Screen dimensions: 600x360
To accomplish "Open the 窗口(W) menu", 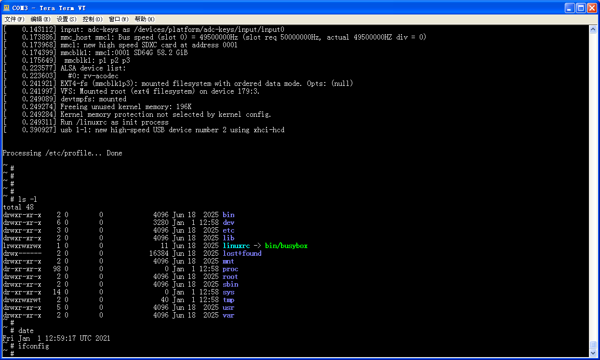I will [x=119, y=19].
